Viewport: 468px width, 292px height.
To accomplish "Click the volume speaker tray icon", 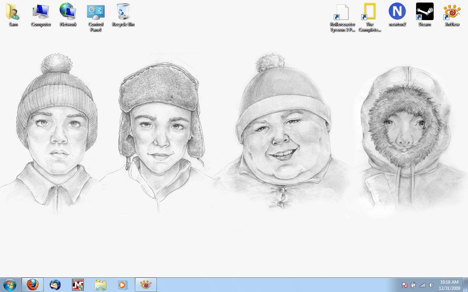I will [x=431, y=285].
